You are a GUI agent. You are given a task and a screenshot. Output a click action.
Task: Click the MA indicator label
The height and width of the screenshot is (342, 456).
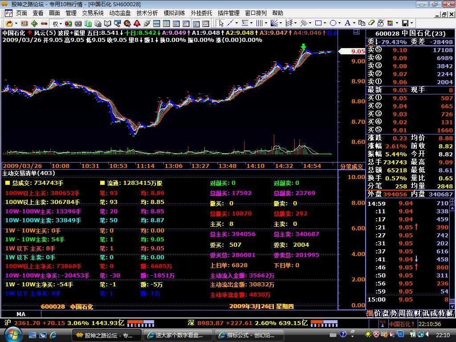[x=21, y=314]
